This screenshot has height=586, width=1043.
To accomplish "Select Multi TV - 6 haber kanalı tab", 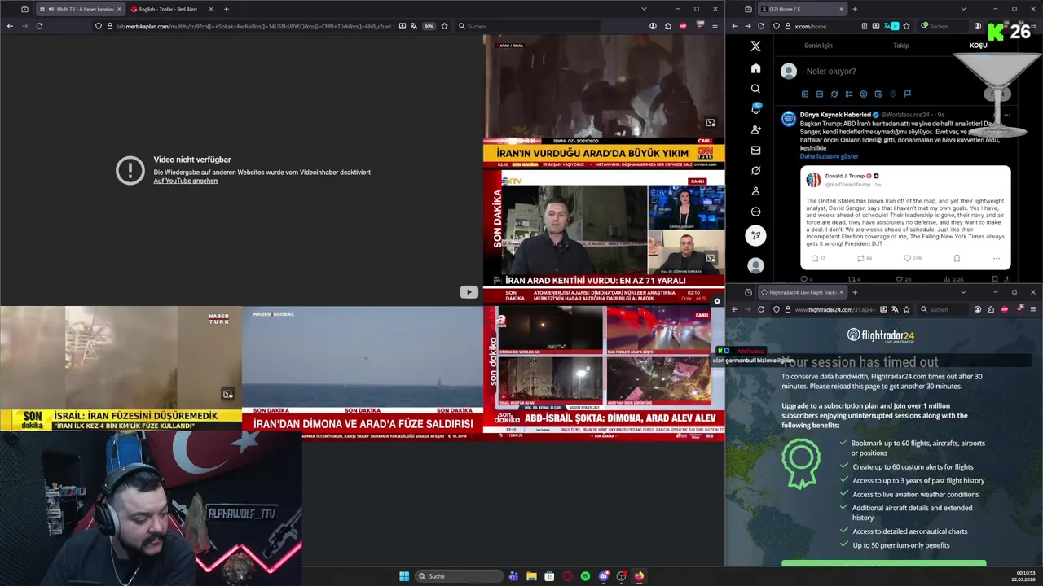I will tap(80, 9).
